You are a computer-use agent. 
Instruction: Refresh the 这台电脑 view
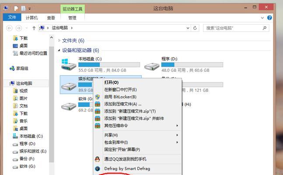195,28
